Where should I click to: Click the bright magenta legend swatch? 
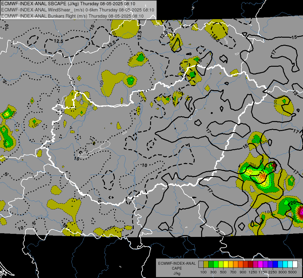click(x=261, y=264)
